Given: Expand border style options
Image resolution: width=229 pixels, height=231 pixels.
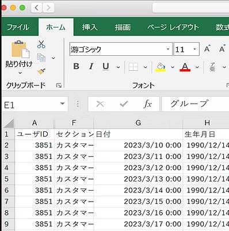Looking at the screenshot, I should (x=146, y=67).
